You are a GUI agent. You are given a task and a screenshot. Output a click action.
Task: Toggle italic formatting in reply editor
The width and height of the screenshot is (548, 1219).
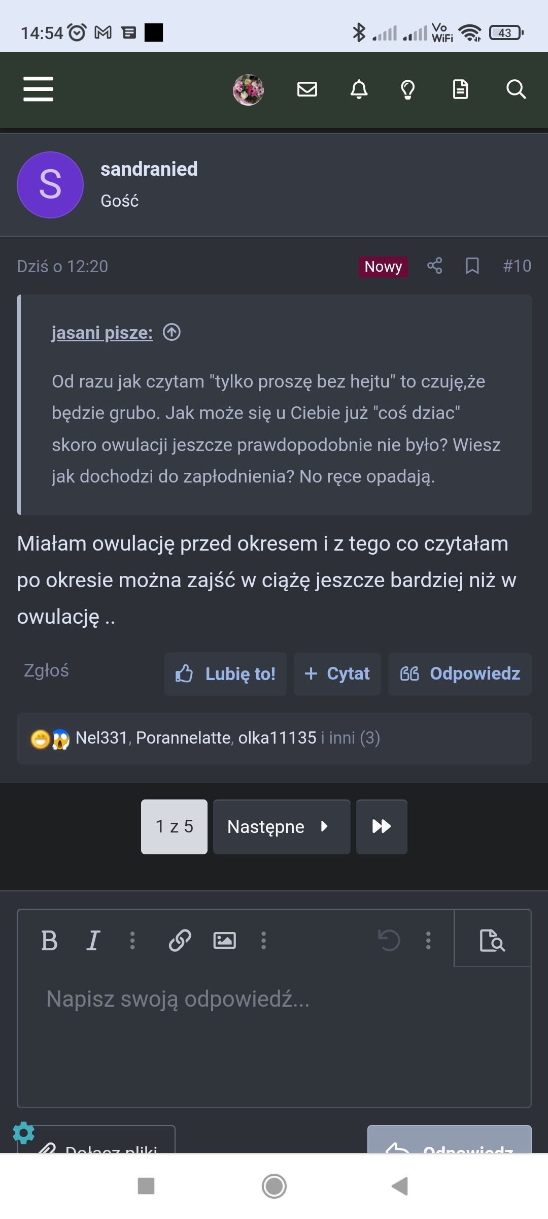pyautogui.click(x=93, y=940)
